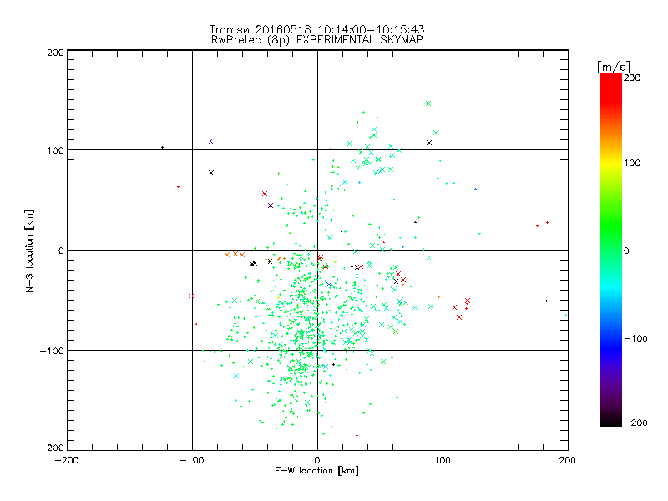The image size is (668, 501).
Task: Click the title line 'Tromsø 20160518 10:14:00-10:15:43'
Action: coord(316,29)
